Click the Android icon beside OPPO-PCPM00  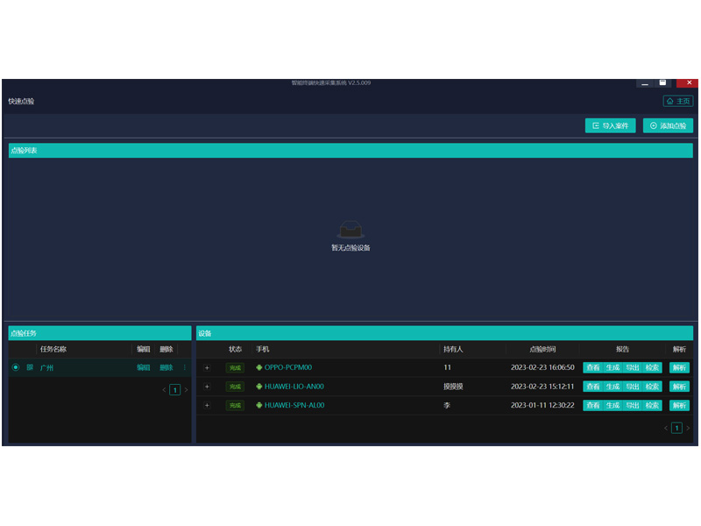[259, 367]
